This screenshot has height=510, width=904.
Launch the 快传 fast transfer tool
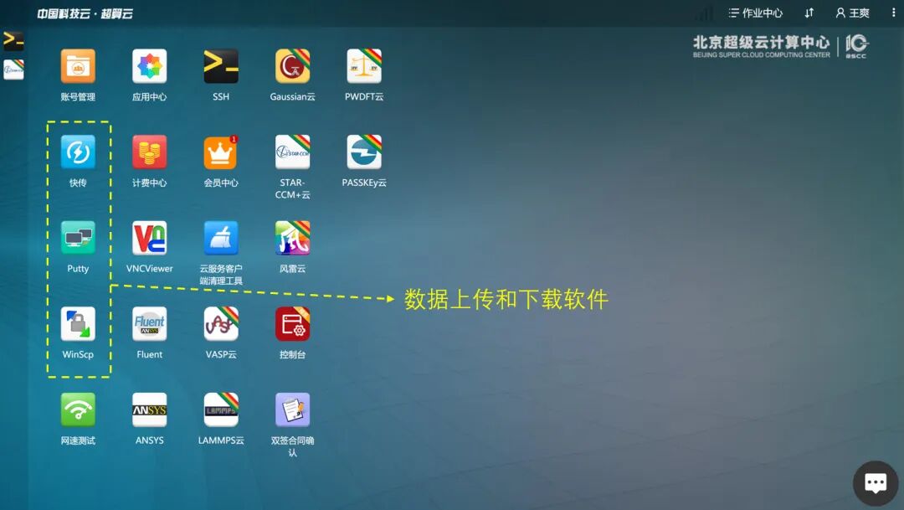point(78,152)
